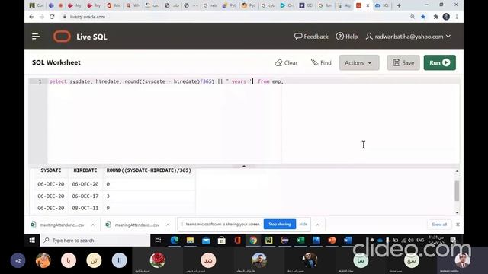Open the browser zoom magnifier icon

click(413, 17)
